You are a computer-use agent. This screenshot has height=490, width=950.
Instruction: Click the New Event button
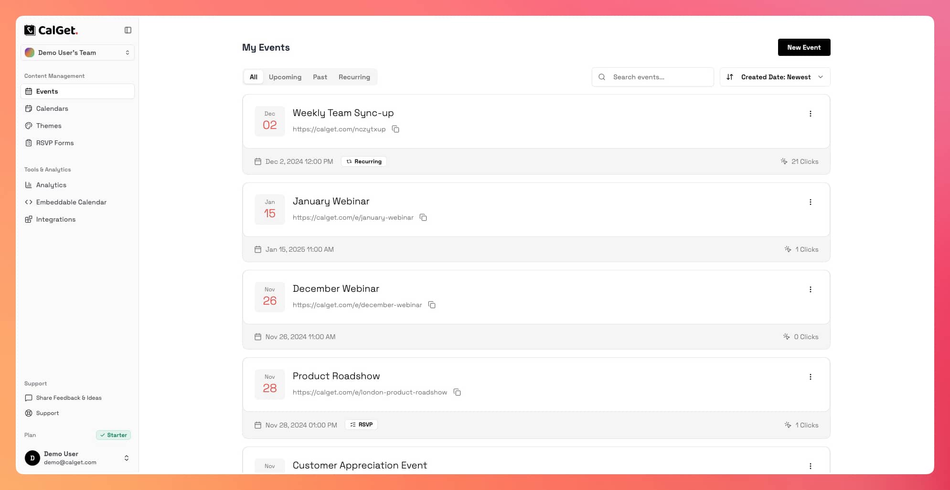tap(804, 47)
